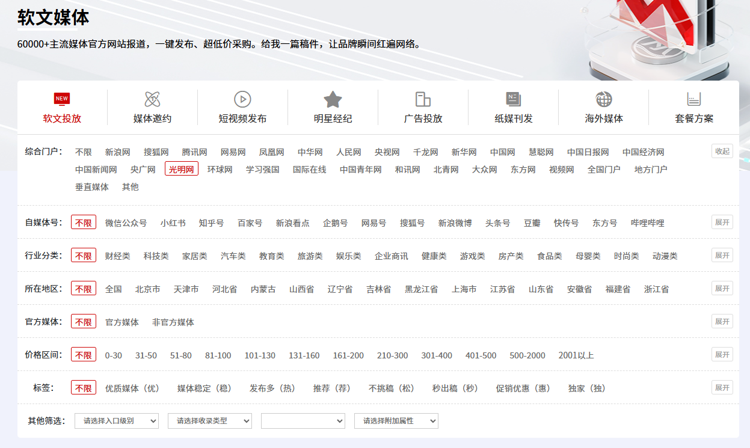
Task: Collapse 综合门户 list with 收起
Action: [722, 151]
